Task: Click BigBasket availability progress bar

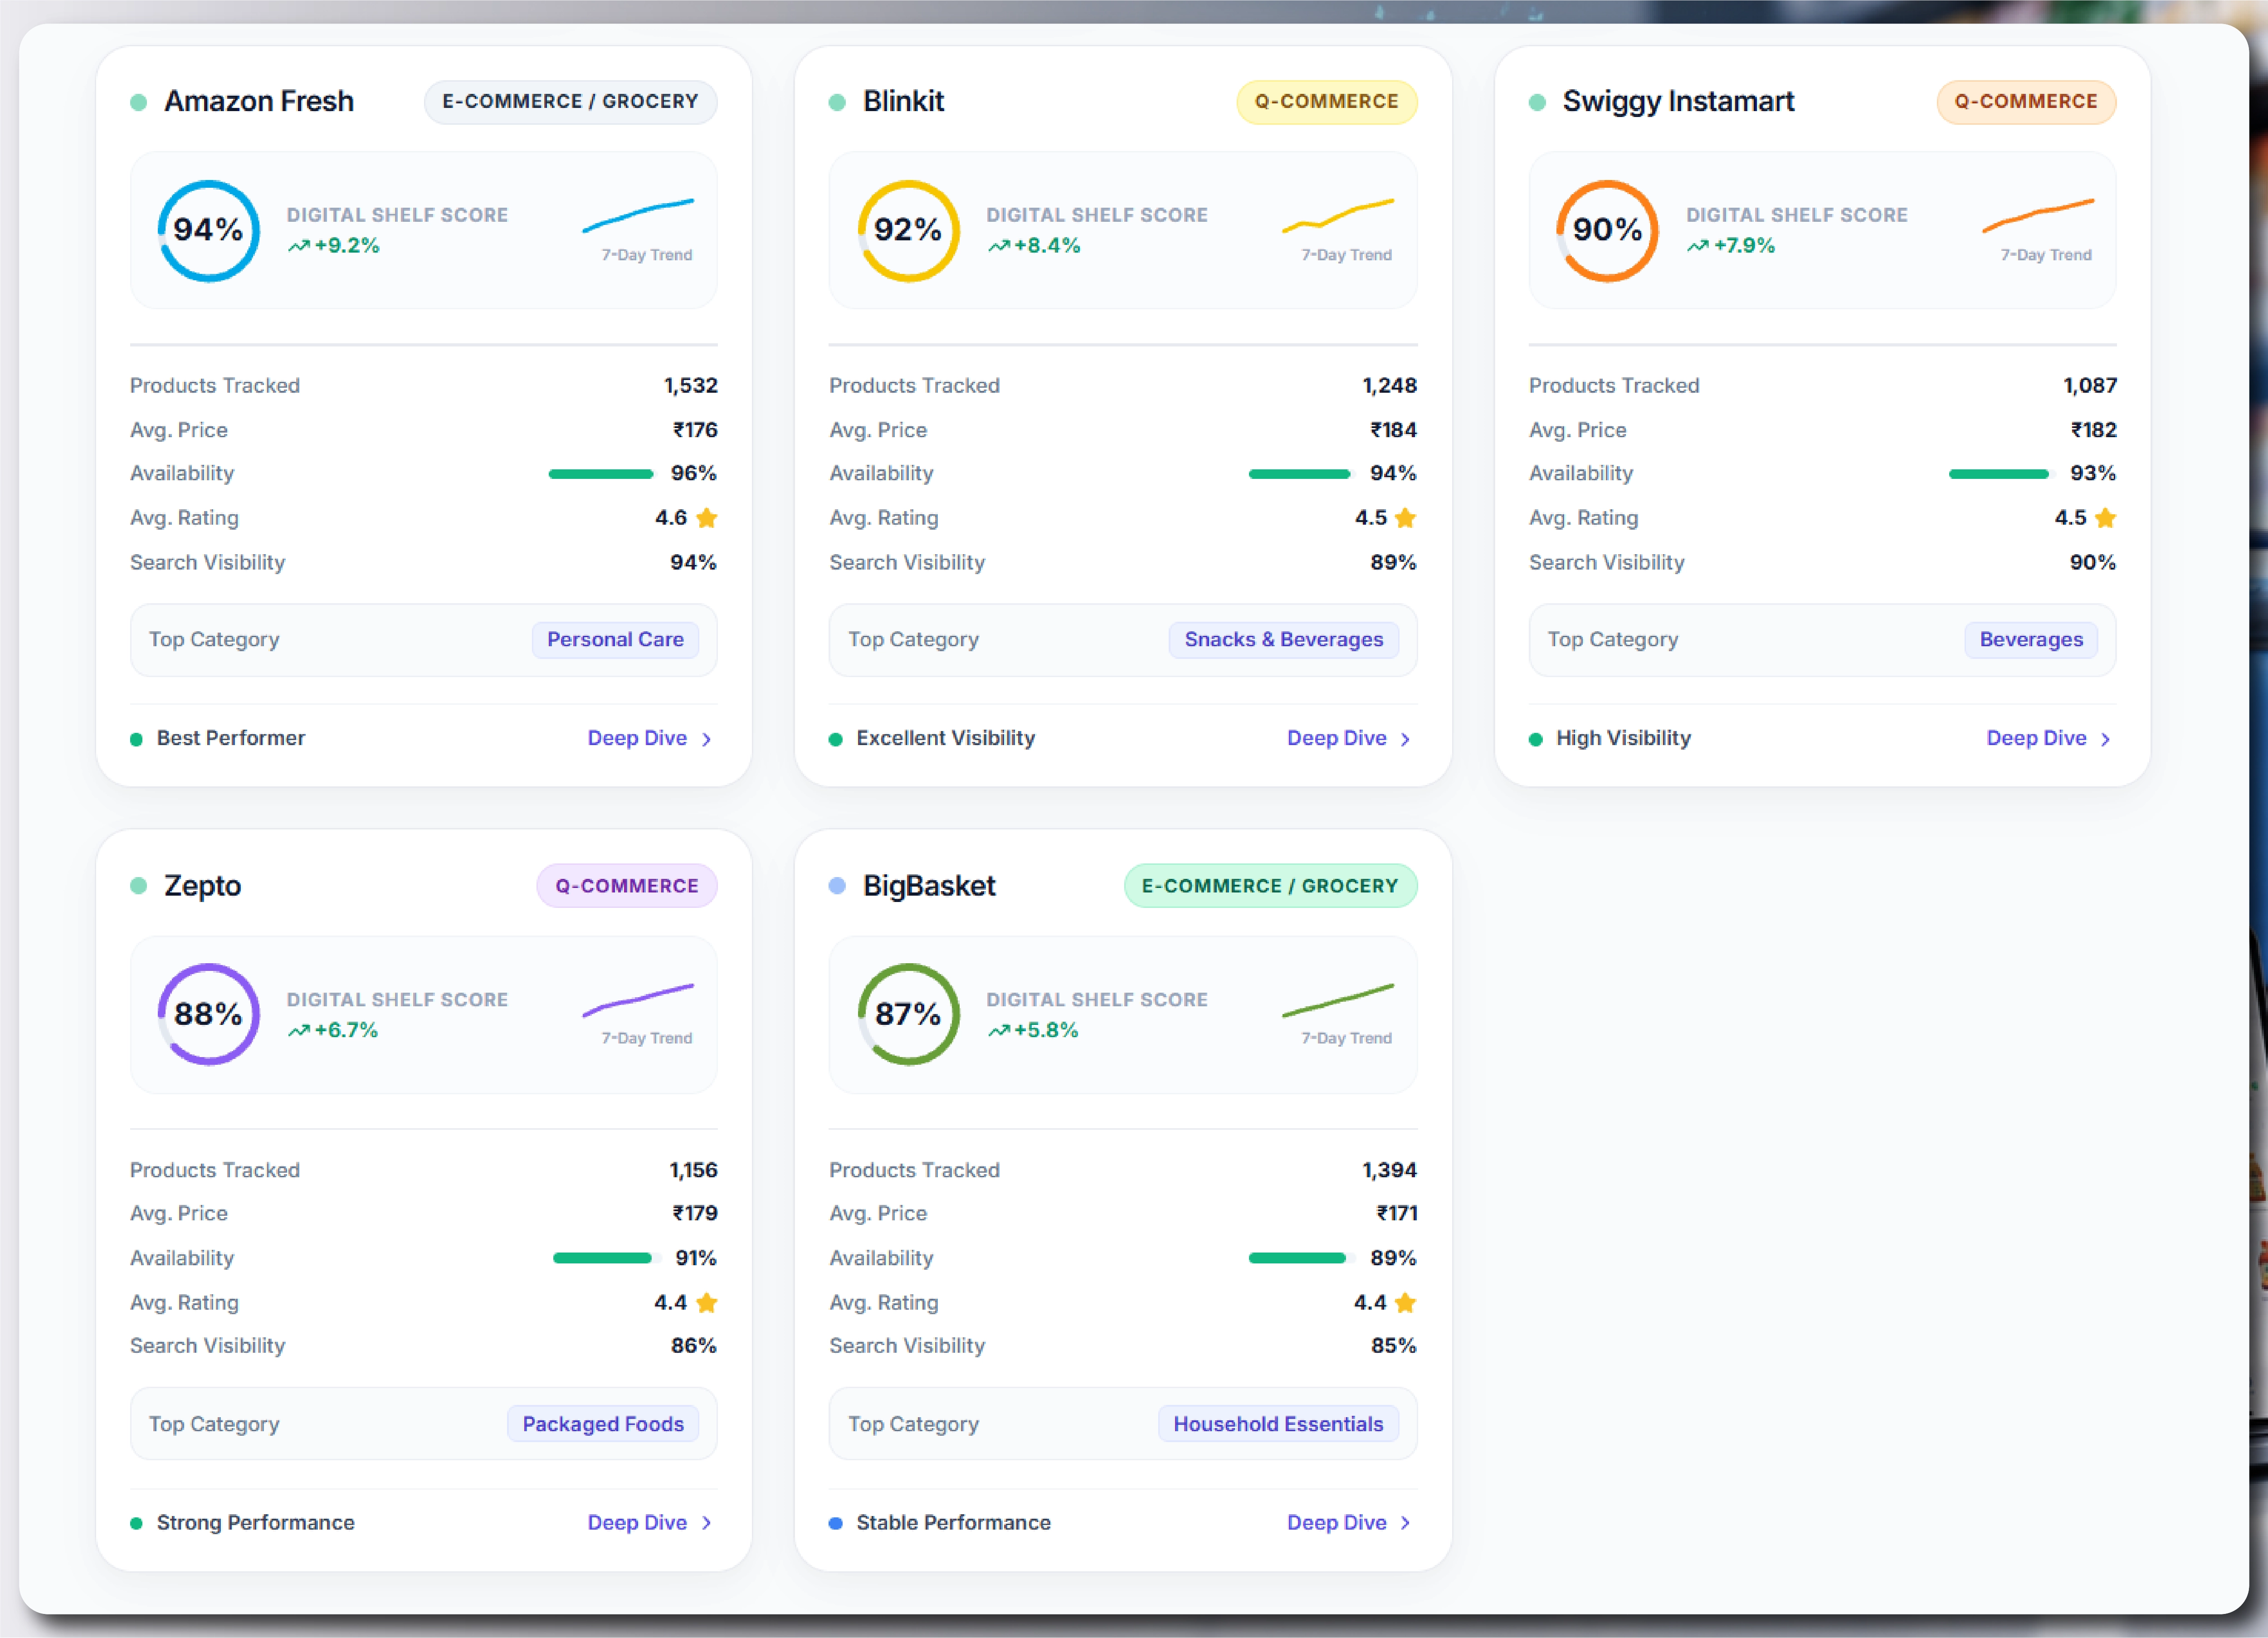Action: coord(1301,1258)
